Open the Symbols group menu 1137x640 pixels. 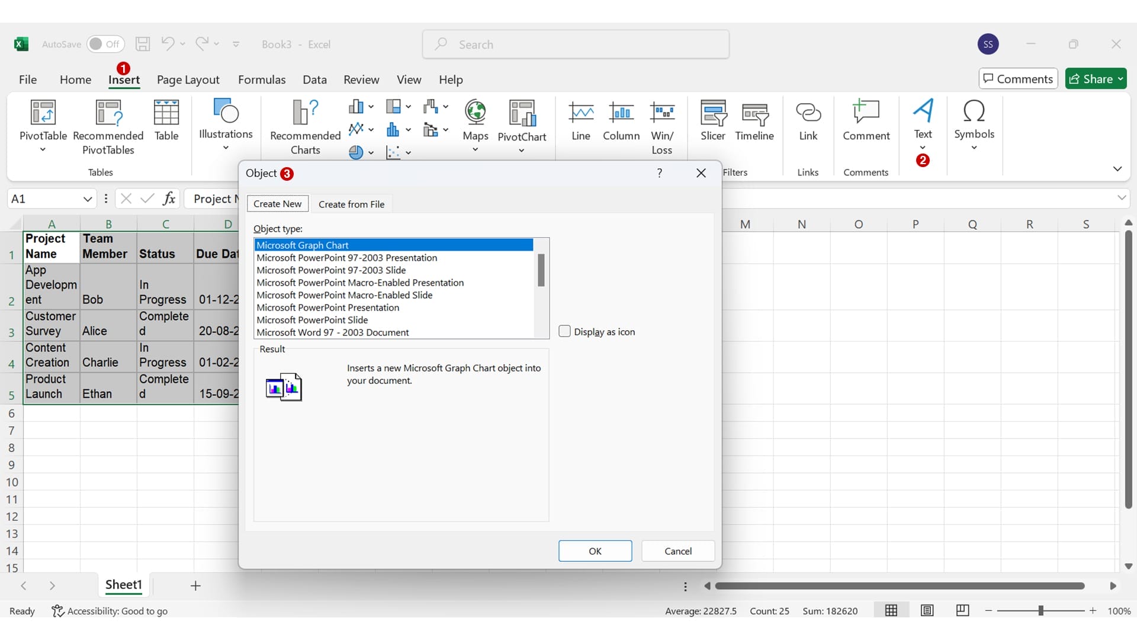coord(974,124)
